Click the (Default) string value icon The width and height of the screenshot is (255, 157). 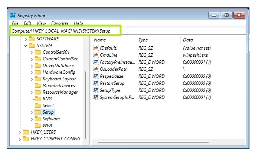[x=96, y=48]
